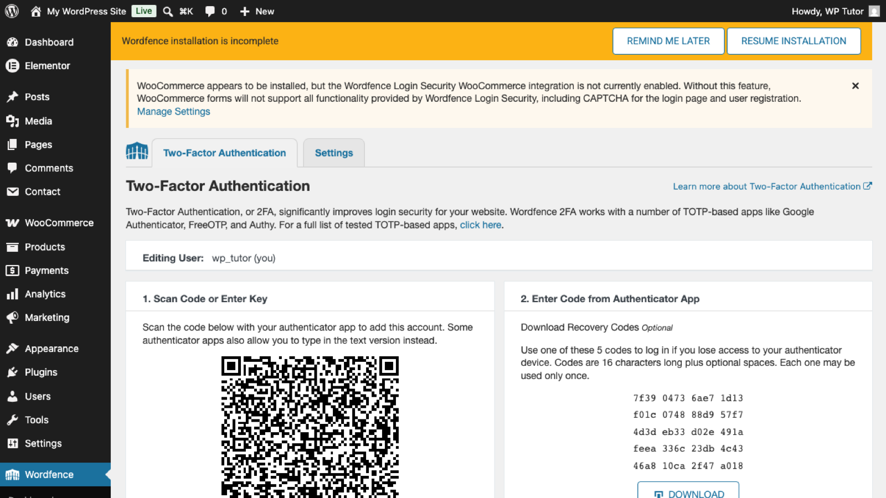Follow the Manage Settings link
The height and width of the screenshot is (498, 886).
(174, 112)
